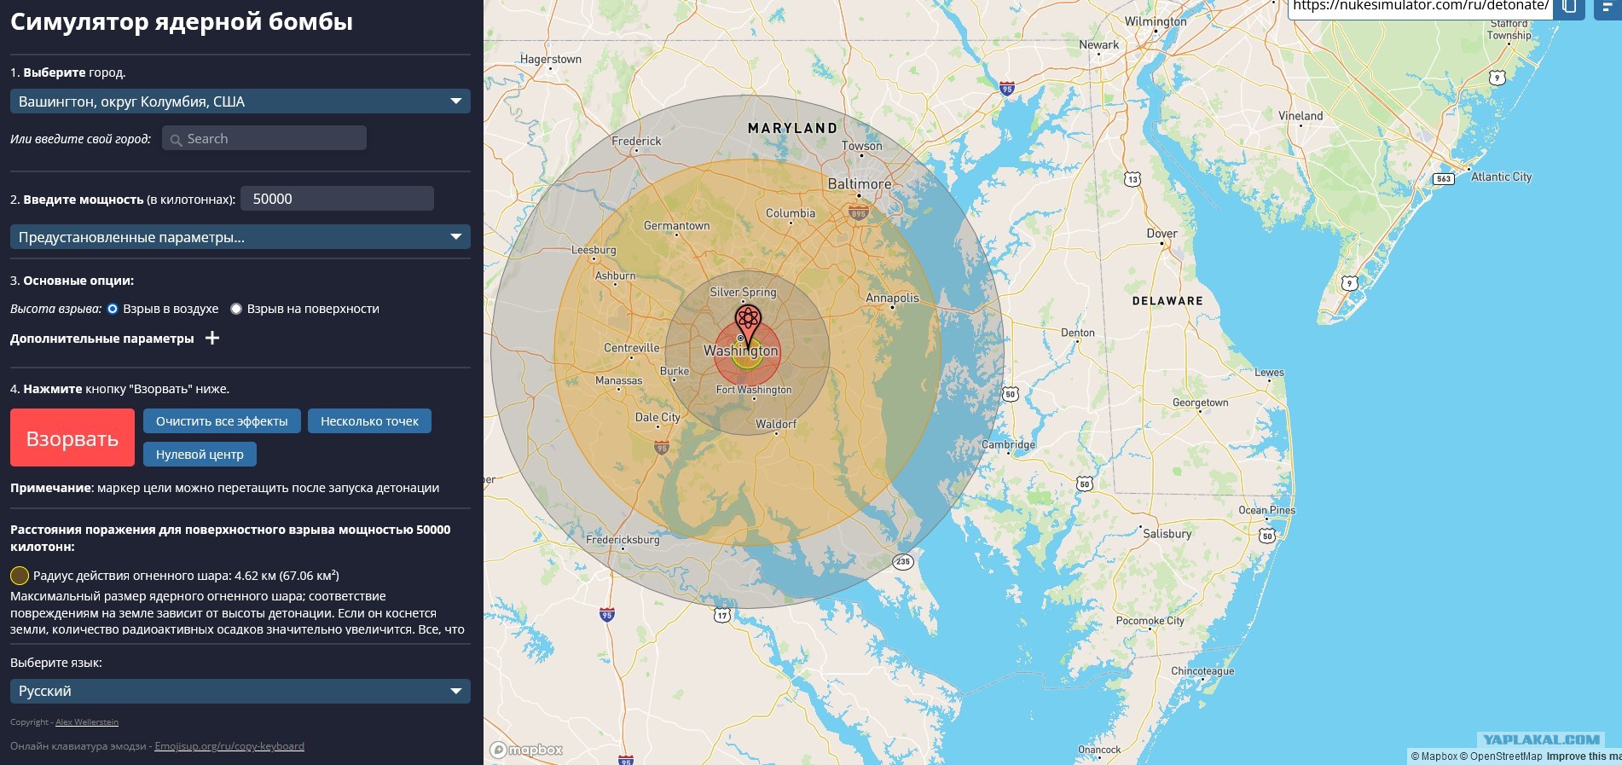Click the Annapolis label on the map
This screenshot has width=1622, height=765.
pos(892,298)
